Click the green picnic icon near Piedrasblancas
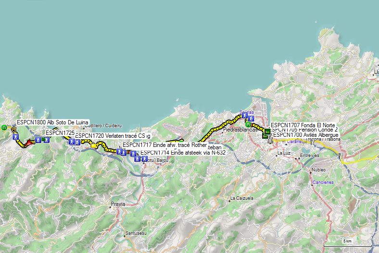The image size is (379, 253). coord(248,125)
